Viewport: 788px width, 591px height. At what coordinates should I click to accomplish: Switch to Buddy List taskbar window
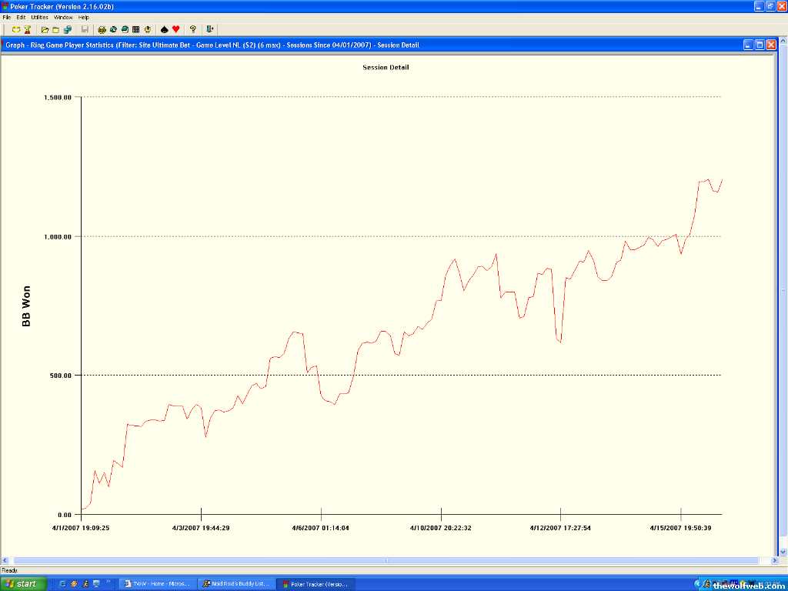[x=236, y=584]
